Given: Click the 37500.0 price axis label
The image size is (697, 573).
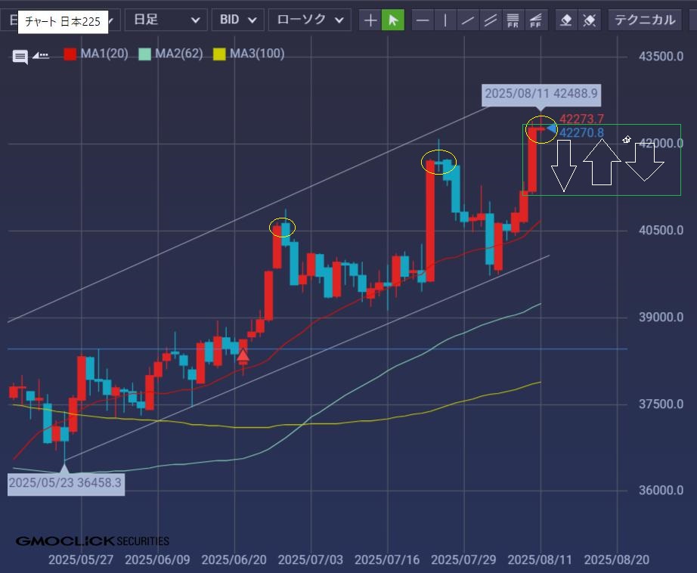Looking at the screenshot, I should (661, 404).
